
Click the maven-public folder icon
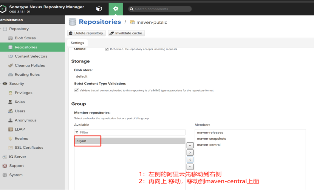[132, 22]
